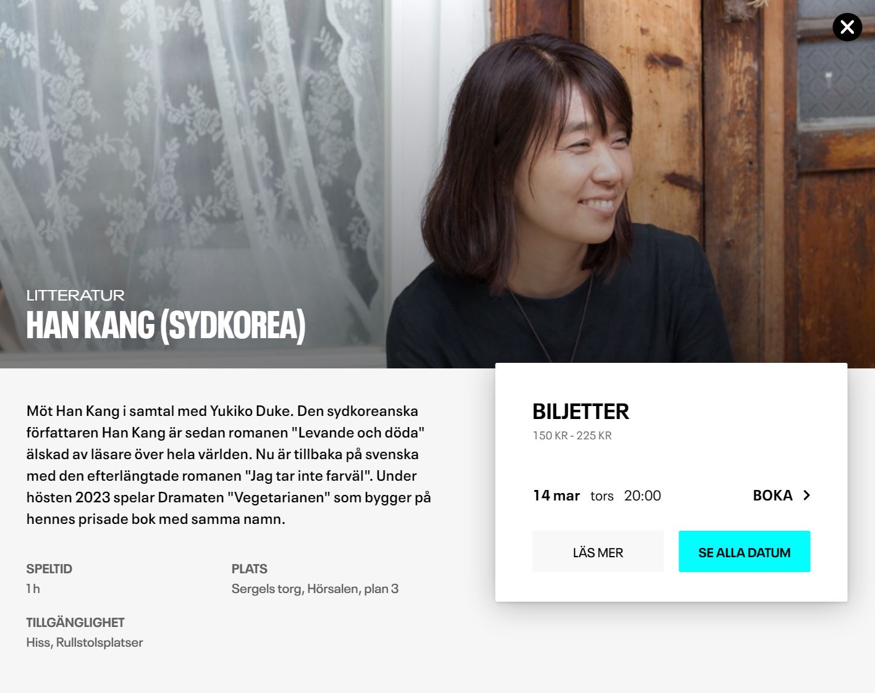
Task: Click the PLATS label
Action: 250,569
